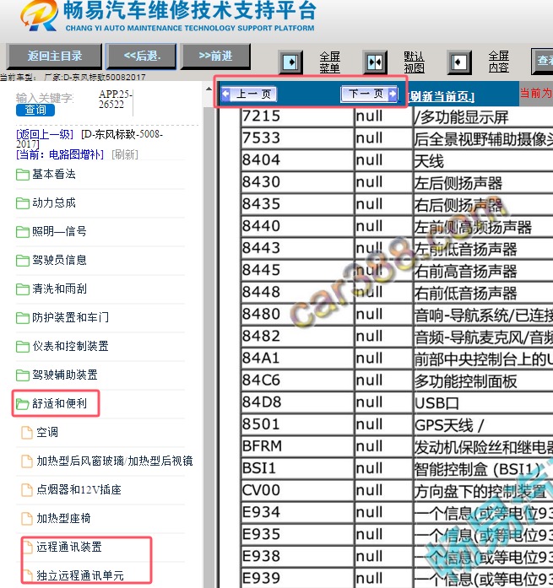This screenshot has width=553, height=588.
Task: Click the USB口 description cell
Action: click(x=483, y=402)
